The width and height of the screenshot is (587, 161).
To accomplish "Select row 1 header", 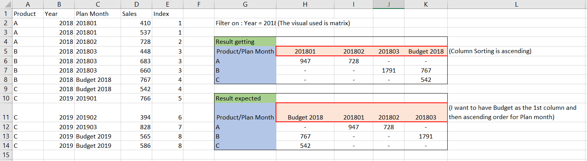I will (6, 14).
